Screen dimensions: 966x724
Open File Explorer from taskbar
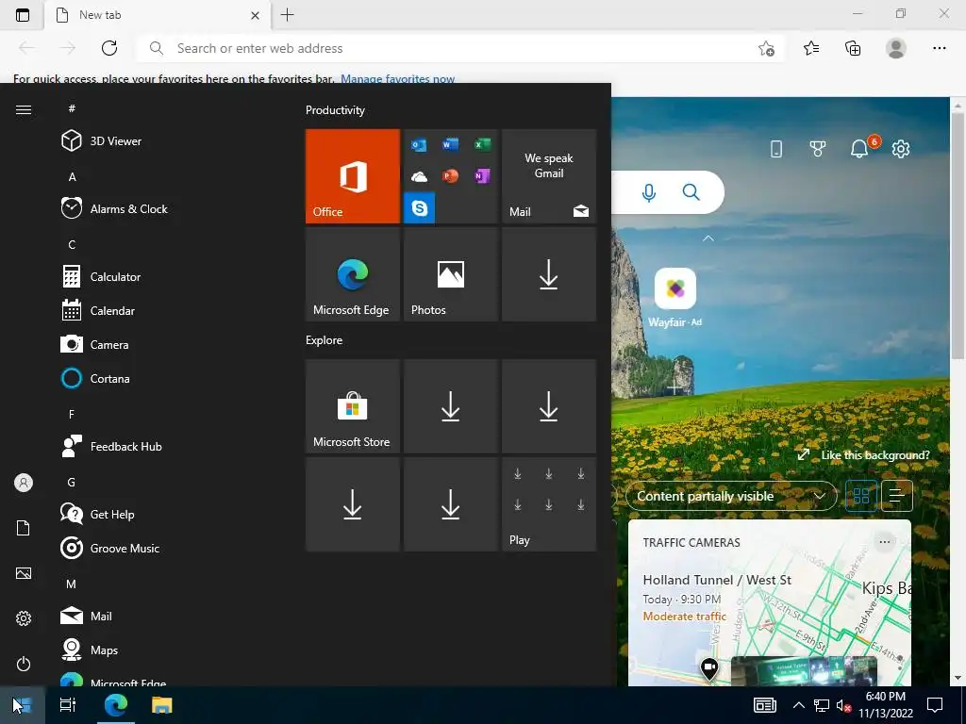click(x=162, y=705)
